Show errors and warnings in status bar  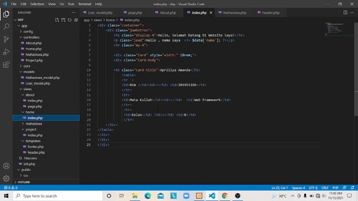coord(11,188)
